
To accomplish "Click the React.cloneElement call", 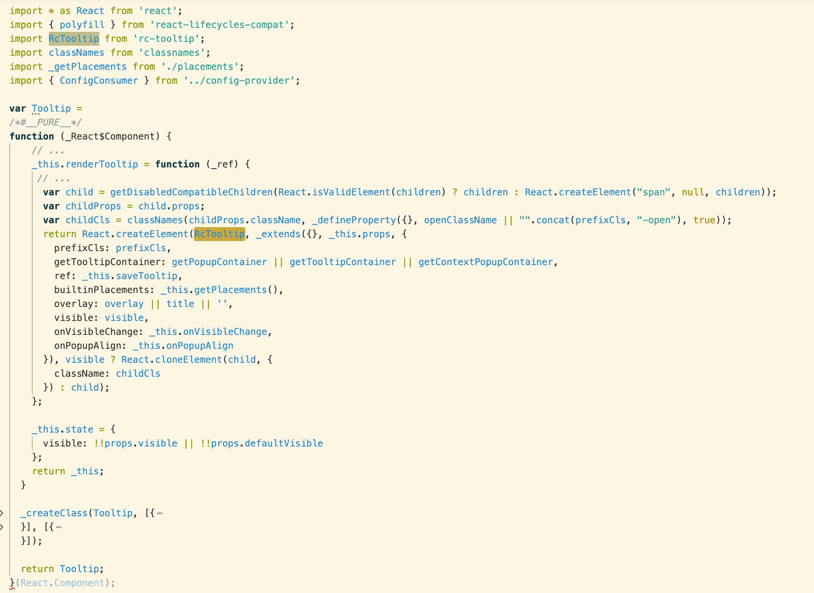I will [171, 359].
